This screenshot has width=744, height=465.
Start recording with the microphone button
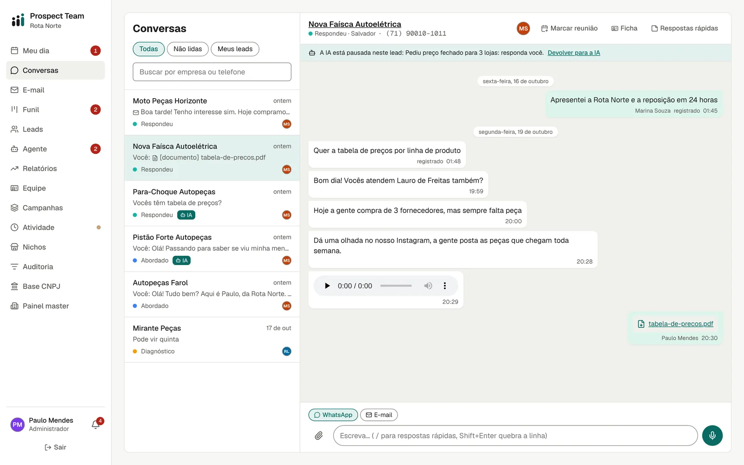712,436
